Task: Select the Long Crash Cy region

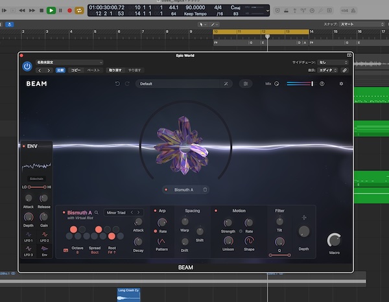Action: pyautogui.click(x=128, y=295)
